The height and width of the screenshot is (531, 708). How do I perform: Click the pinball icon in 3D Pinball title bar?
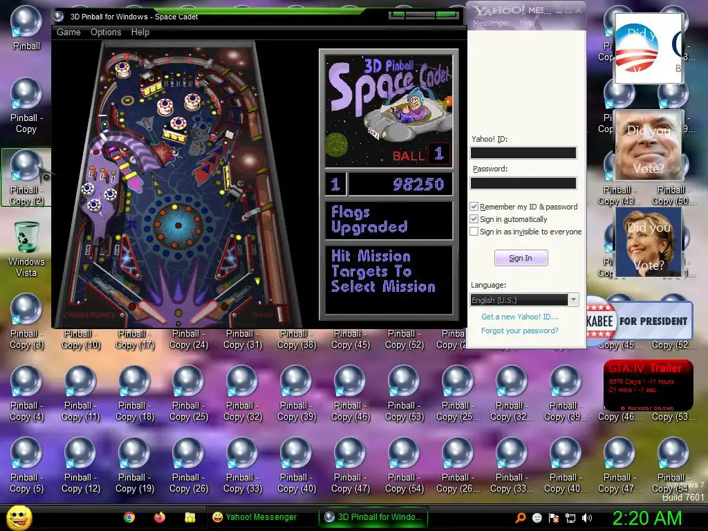tap(59, 17)
